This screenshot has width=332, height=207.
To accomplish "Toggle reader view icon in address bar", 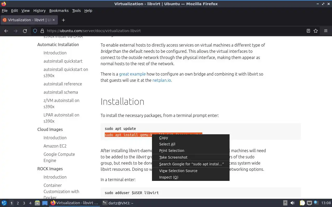I will click(x=308, y=31).
